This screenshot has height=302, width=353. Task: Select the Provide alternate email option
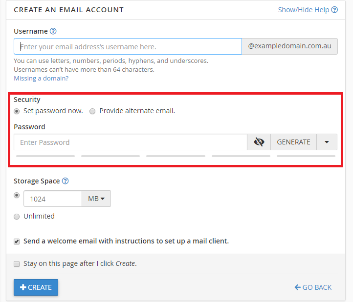[92, 111]
